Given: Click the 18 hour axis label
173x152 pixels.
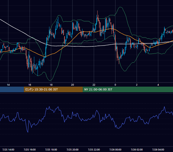Looking at the screenshot, I should pos(51,85).
